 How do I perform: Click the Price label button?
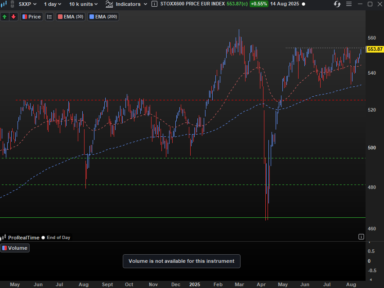coord(31,17)
